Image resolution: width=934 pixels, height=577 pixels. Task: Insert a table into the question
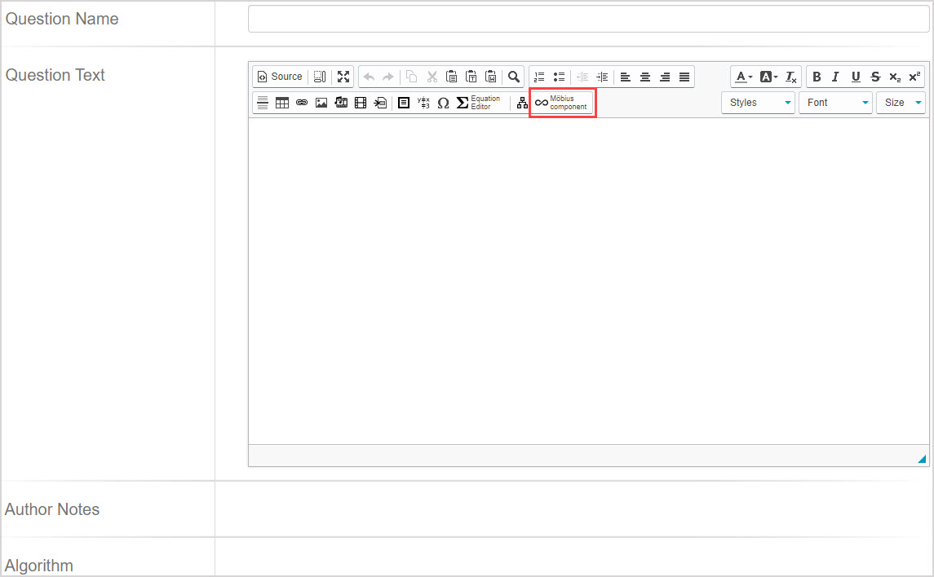[x=282, y=103]
